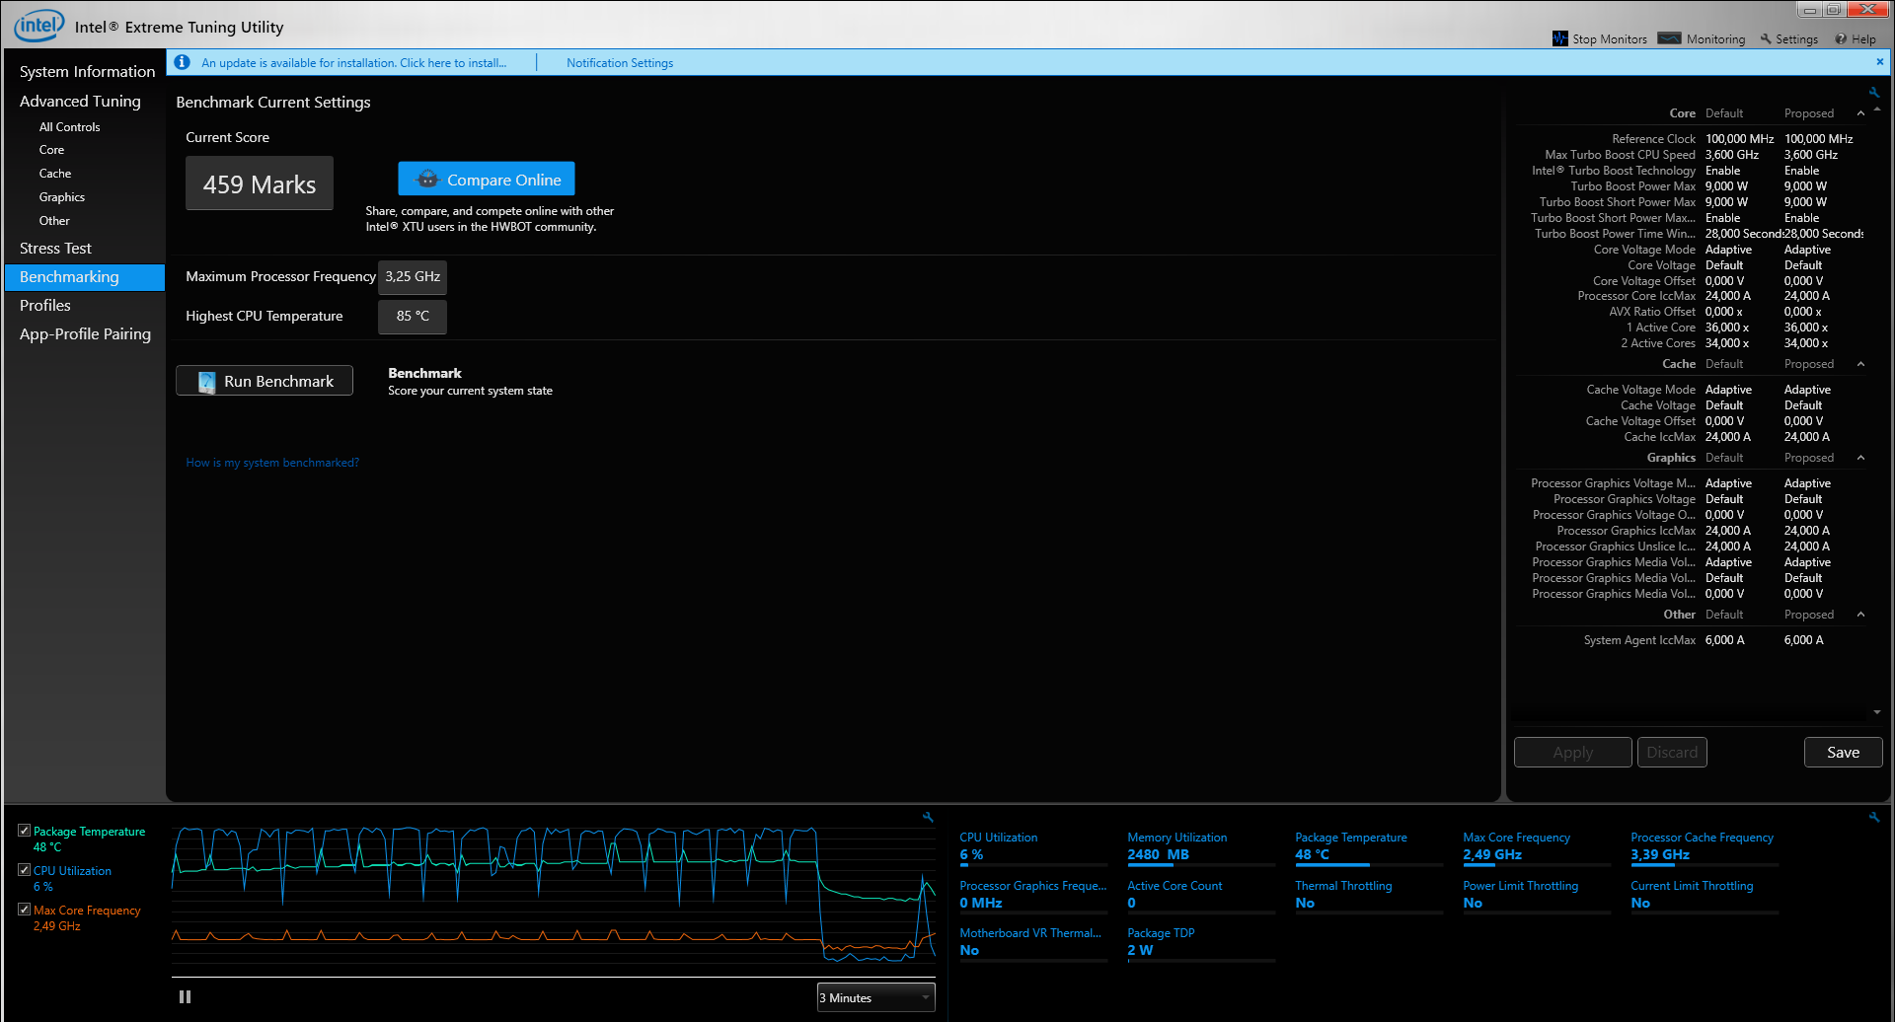Screen dimensions: 1895x1022
Task: Open the Monitoring view icon
Action: point(1669,38)
